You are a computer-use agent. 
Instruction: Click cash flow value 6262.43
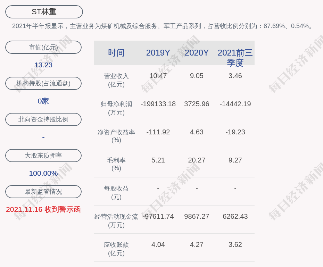235,216
